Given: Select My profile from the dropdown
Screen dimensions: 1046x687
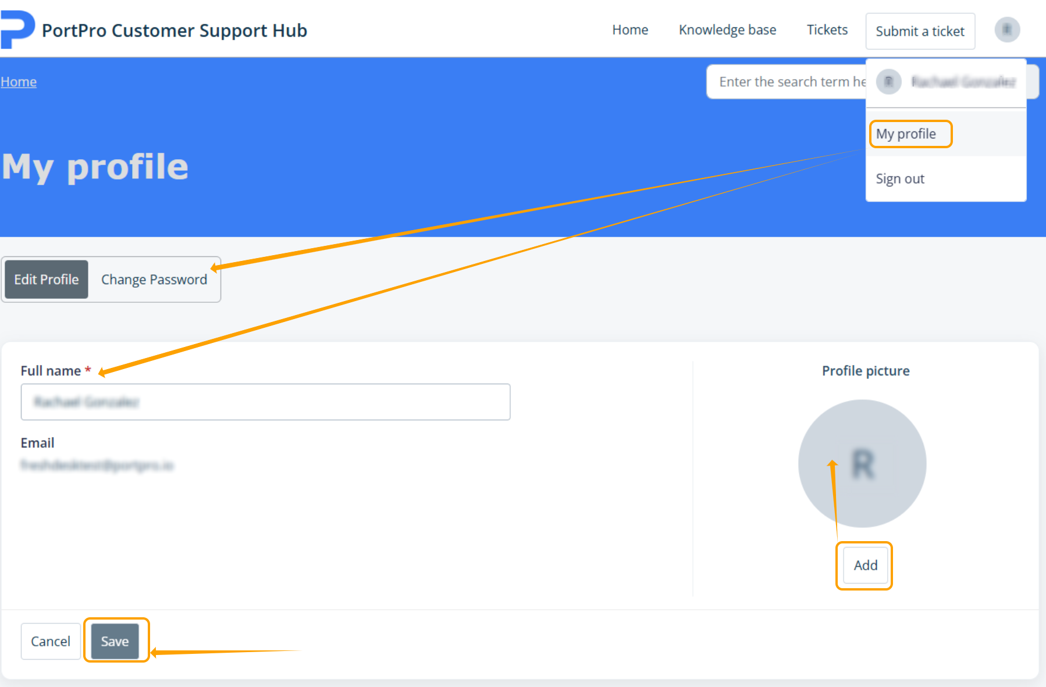Looking at the screenshot, I should click(x=906, y=134).
